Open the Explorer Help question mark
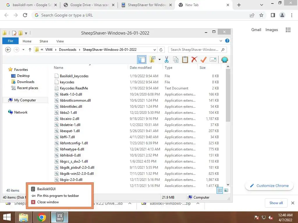 227,41
